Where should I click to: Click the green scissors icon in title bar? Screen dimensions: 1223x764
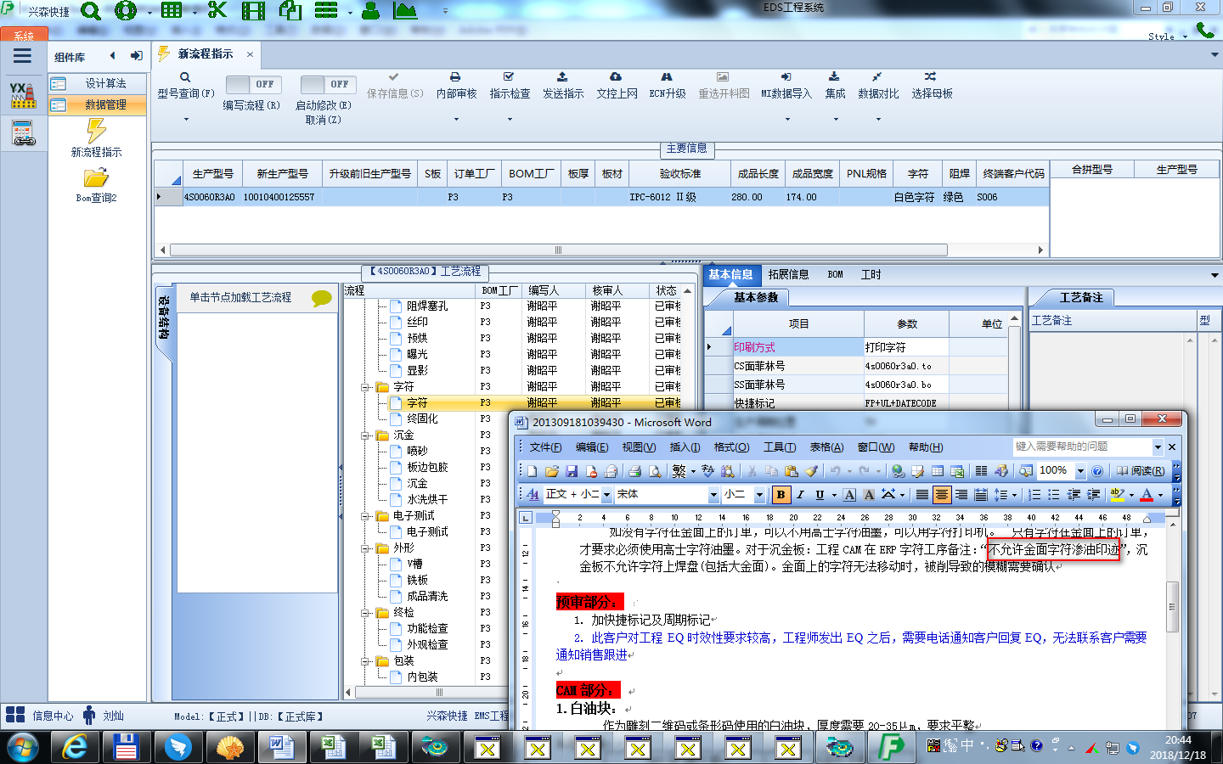click(217, 10)
